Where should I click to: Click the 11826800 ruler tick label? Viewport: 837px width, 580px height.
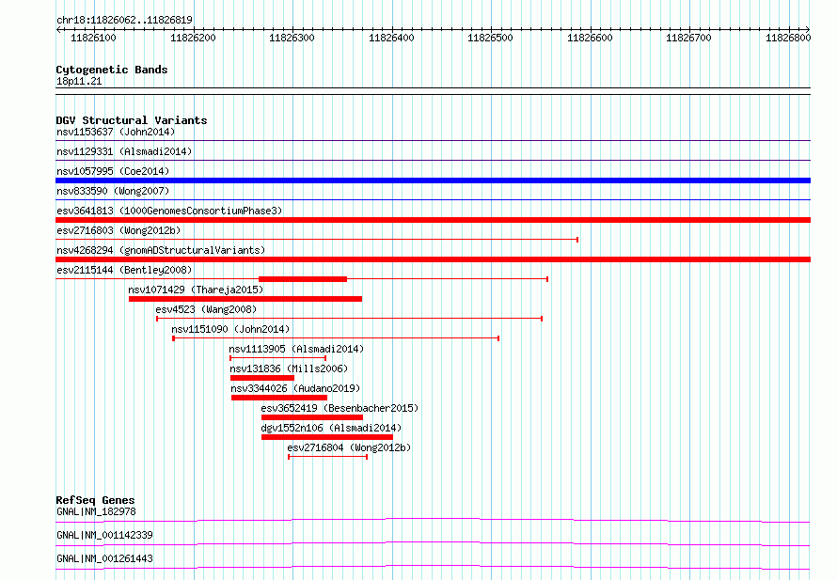pyautogui.click(x=788, y=38)
